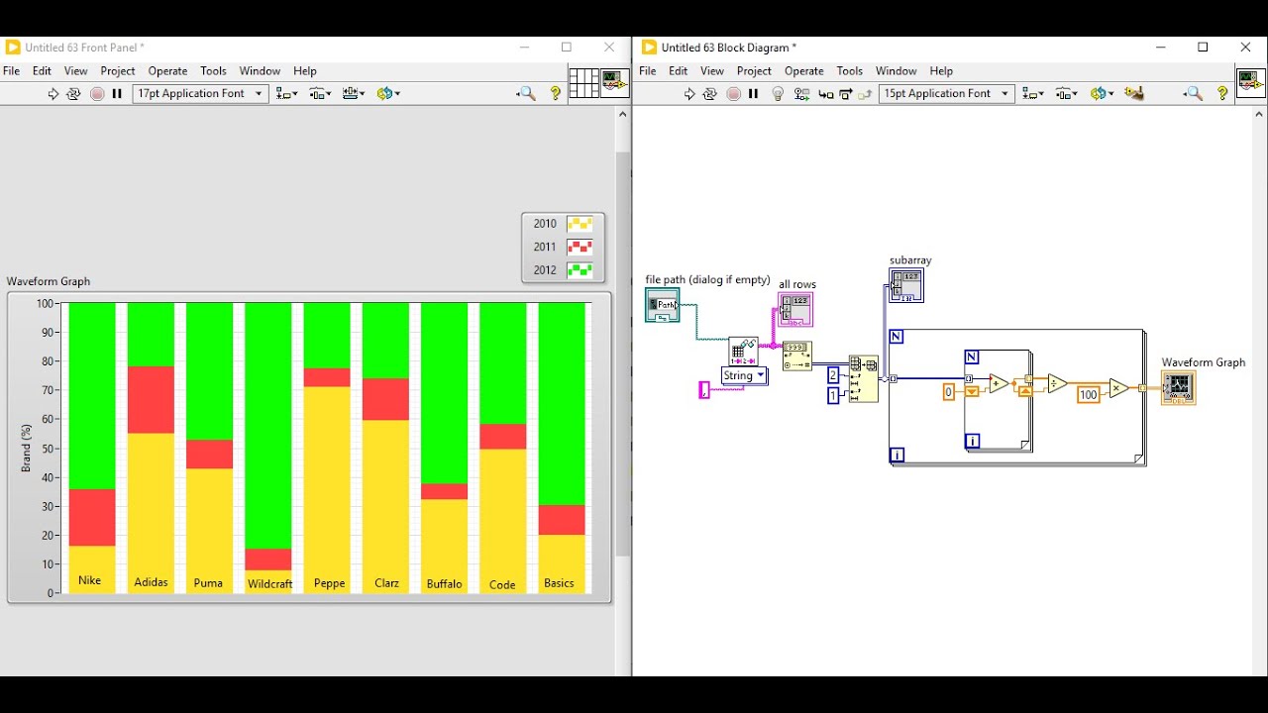Click Abort Execution in Front Panel toolbar

point(97,94)
